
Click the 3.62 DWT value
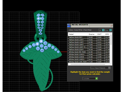pyautogui.click(x=99, y=37)
